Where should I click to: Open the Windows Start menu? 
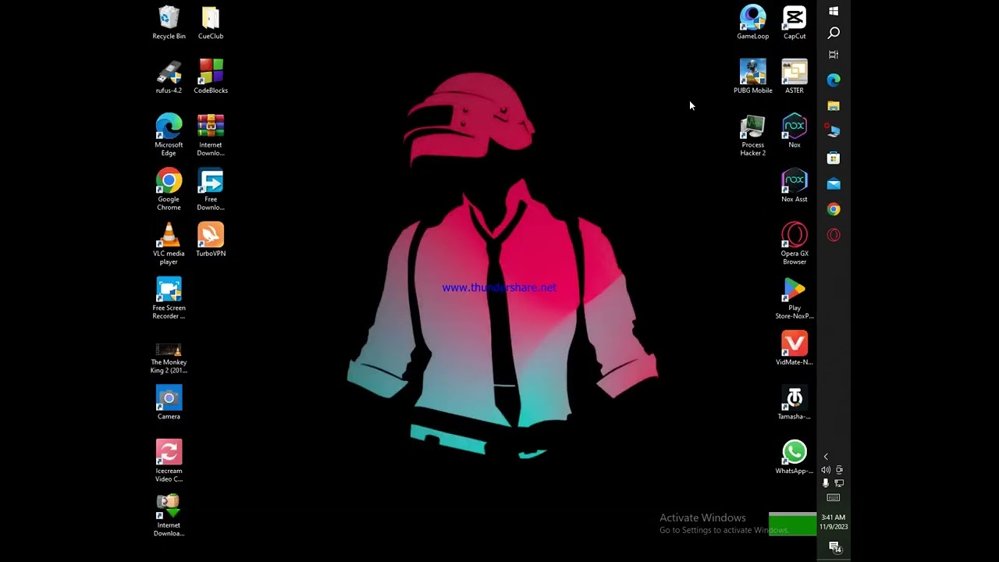[x=834, y=11]
